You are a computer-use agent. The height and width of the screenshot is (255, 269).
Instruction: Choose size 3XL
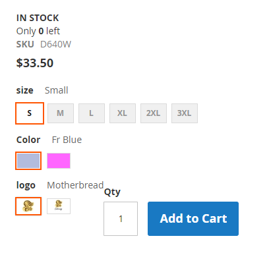185,113
